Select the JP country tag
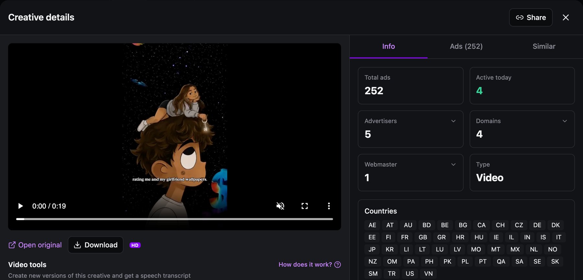The image size is (583, 280). [x=372, y=249]
